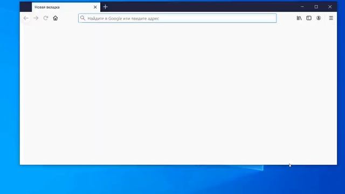This screenshot has width=345, height=194.
Task: Go forward to the next page
Action: [36, 18]
